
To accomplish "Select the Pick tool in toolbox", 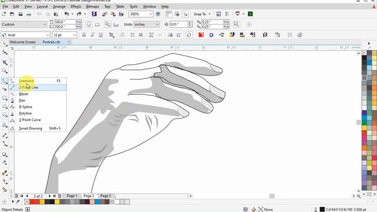I will pos(5,44).
